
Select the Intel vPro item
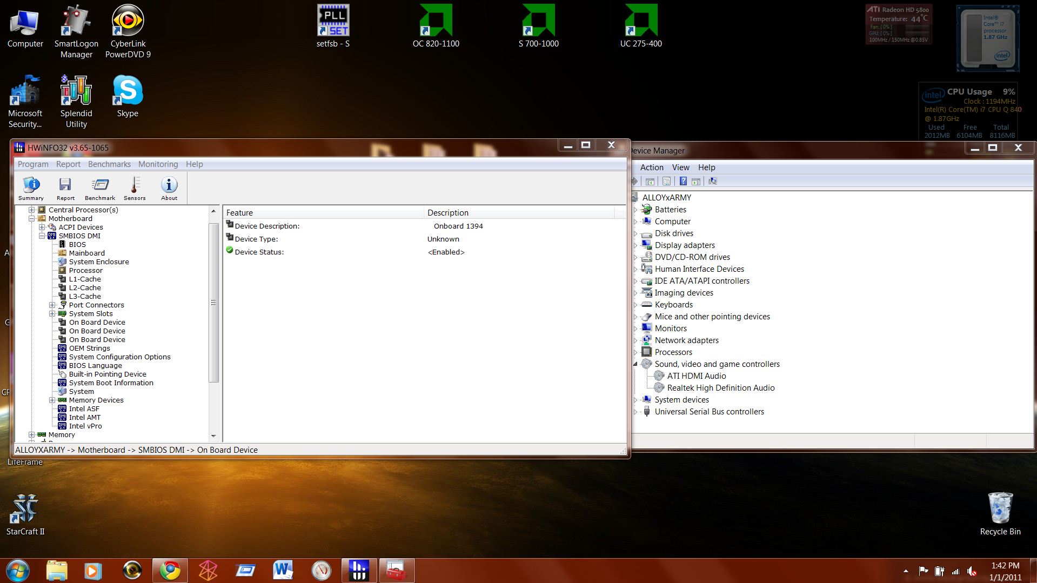[85, 426]
